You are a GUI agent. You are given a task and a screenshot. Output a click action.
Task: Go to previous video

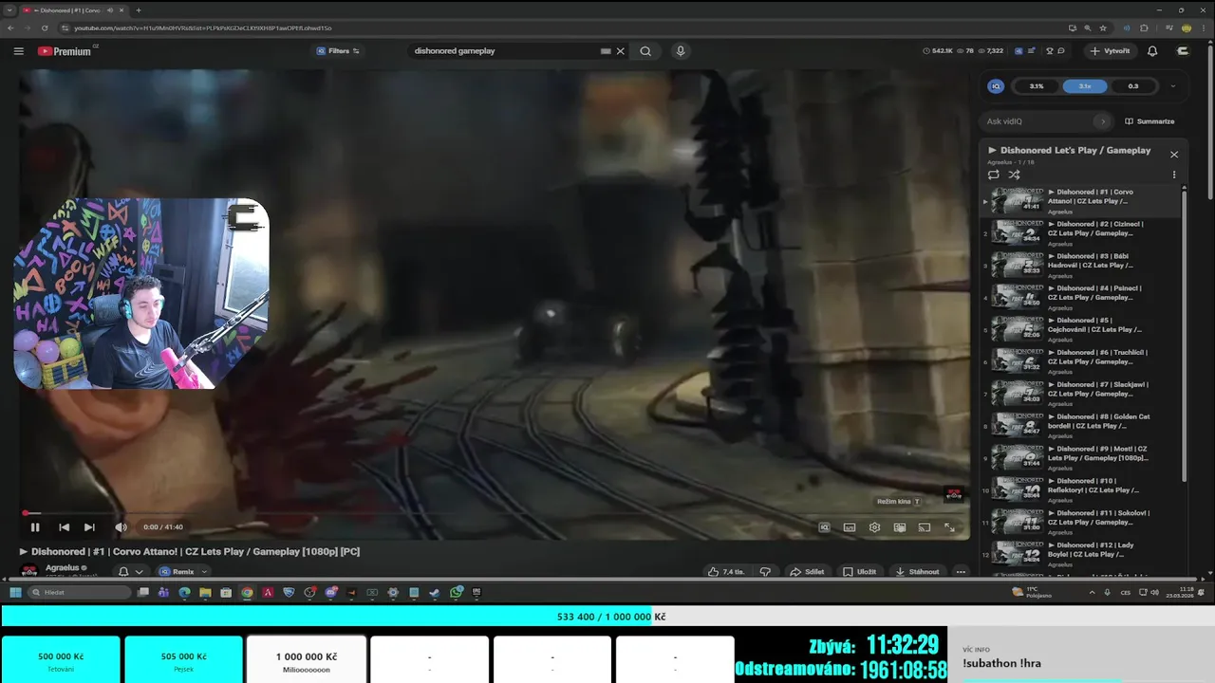pos(64,527)
